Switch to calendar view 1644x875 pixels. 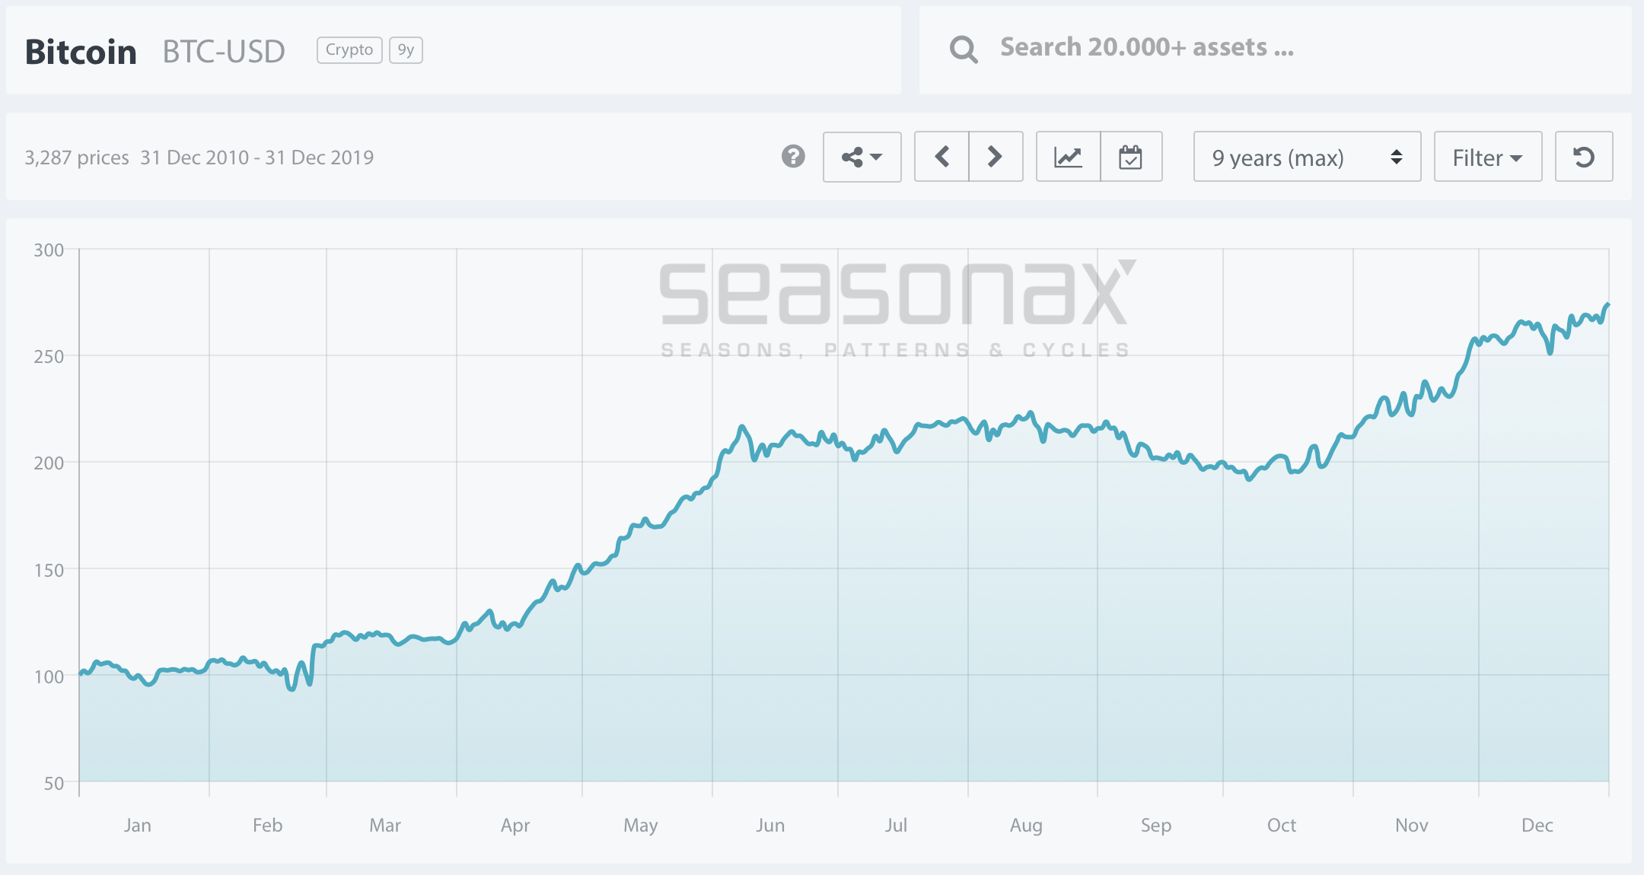[1130, 157]
